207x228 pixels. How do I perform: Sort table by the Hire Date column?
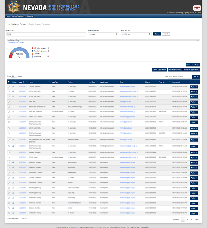tap(92, 82)
